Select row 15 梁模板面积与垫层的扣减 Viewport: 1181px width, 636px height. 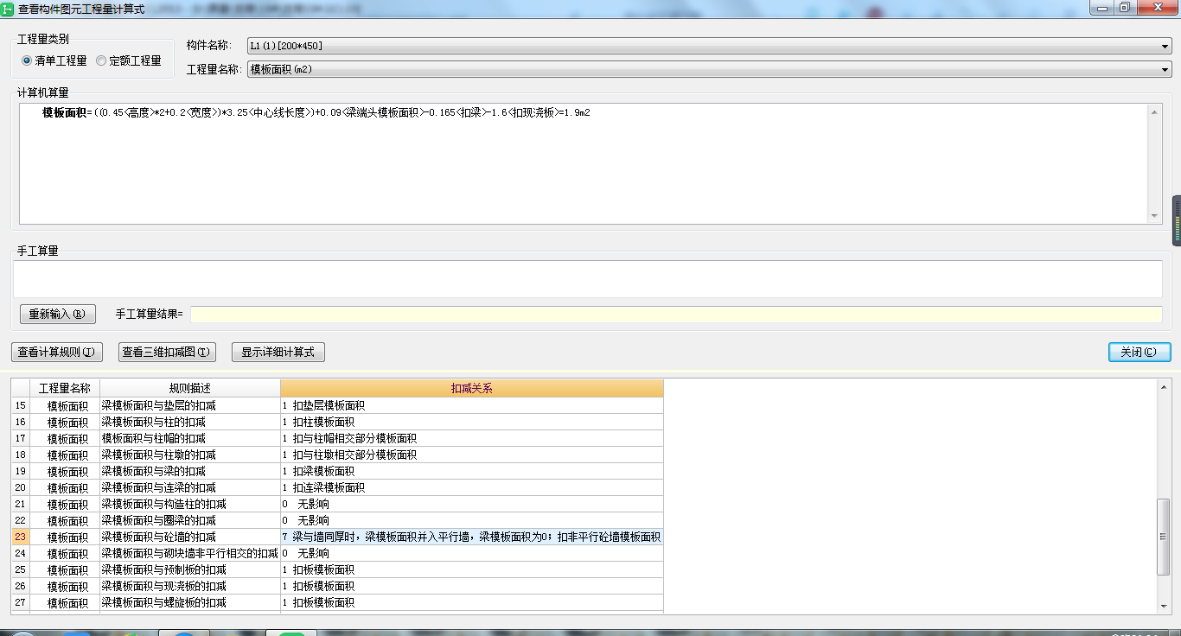coord(337,405)
